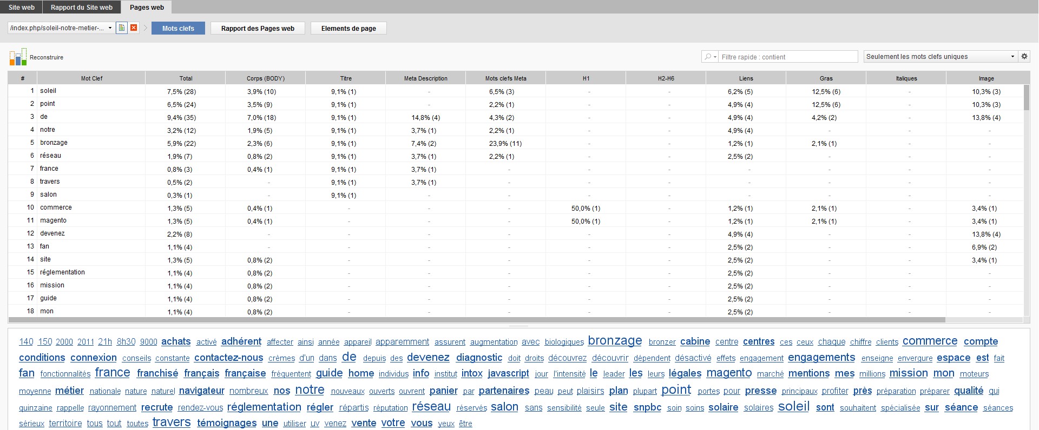Sort by the Mot Clef column header
Image resolution: width=1039 pixels, height=430 pixels.
(x=91, y=78)
